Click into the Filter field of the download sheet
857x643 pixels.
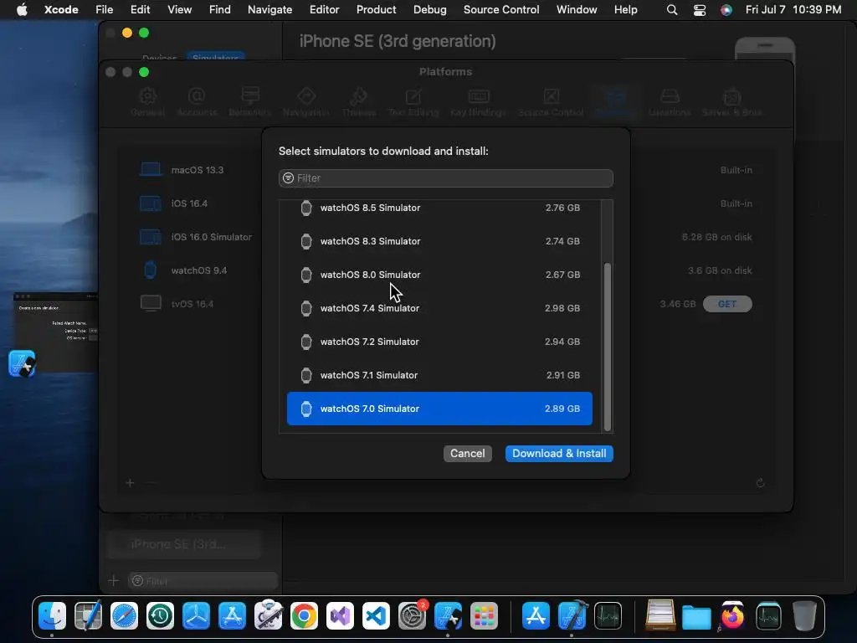445,178
